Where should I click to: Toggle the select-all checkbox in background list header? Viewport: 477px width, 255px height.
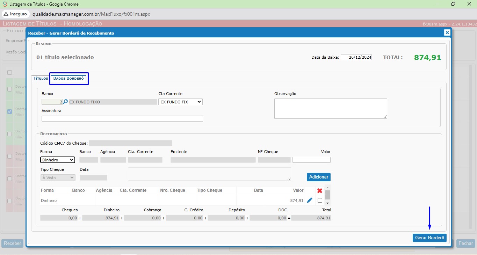[x=10, y=73]
